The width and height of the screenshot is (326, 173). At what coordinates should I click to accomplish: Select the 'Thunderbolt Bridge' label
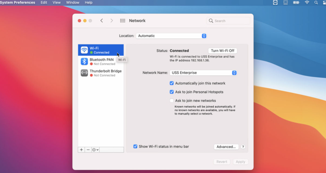106,71
